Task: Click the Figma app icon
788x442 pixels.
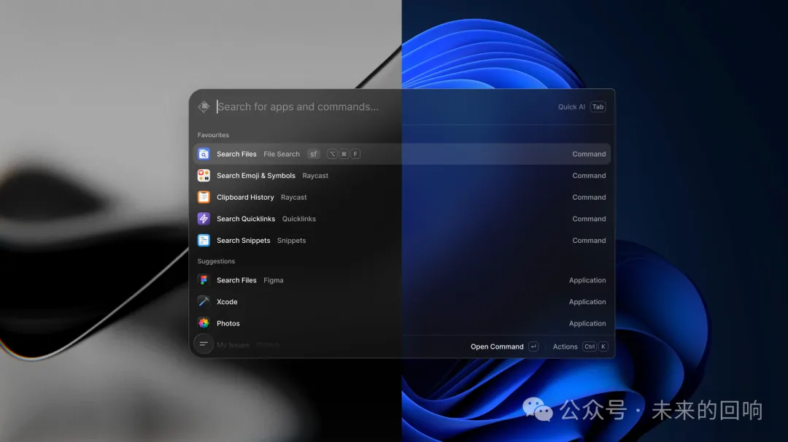Action: (x=204, y=280)
